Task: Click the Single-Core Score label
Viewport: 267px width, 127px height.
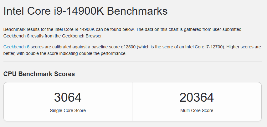Action: (x=68, y=110)
